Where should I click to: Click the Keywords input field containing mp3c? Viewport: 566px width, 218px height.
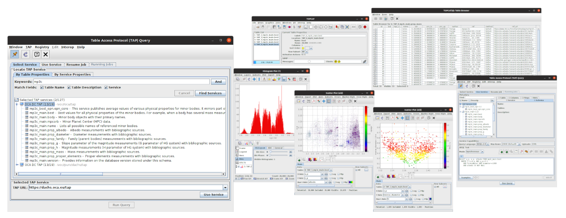[121, 82]
